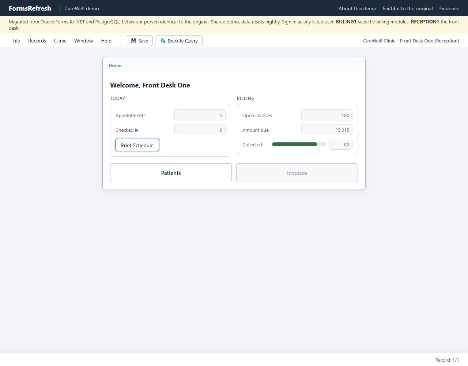Click the CareWell Clinic - Front Desk One label

tap(411, 41)
